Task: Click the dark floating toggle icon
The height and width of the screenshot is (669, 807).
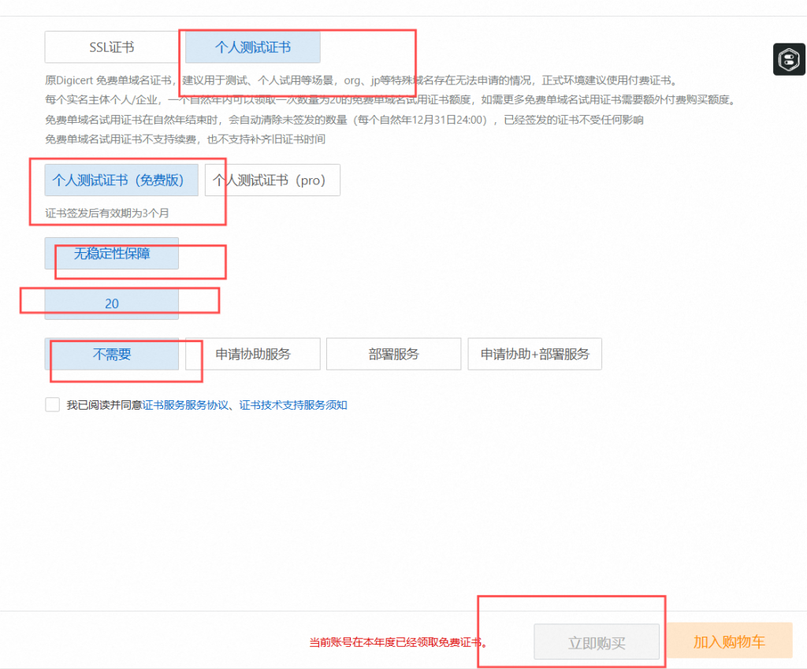Action: coord(789,60)
